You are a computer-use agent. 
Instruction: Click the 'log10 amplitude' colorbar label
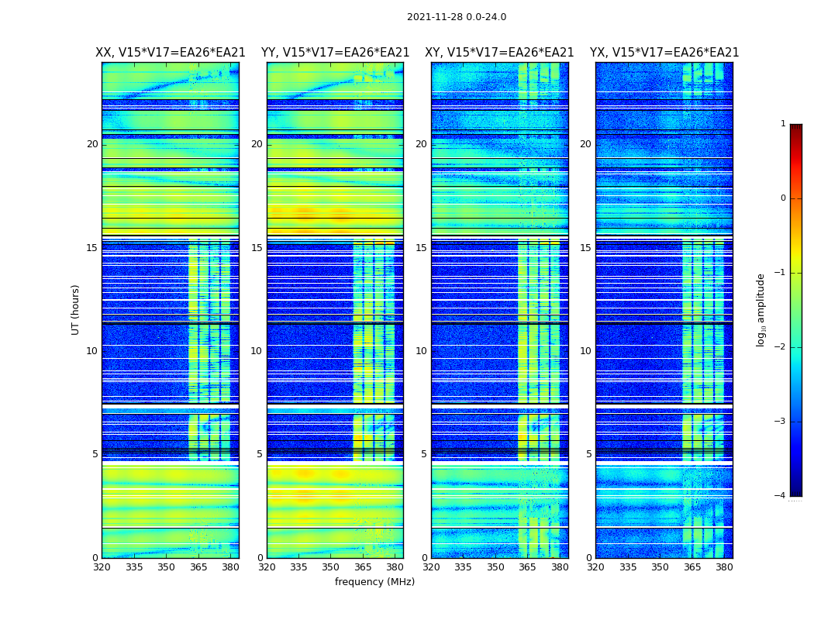[x=761, y=310]
